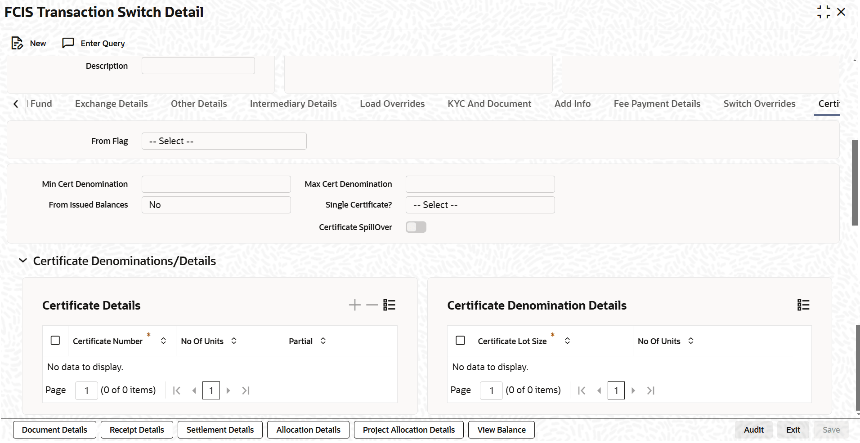Remove a row in Certificate Details
860x443 pixels.
tap(372, 305)
